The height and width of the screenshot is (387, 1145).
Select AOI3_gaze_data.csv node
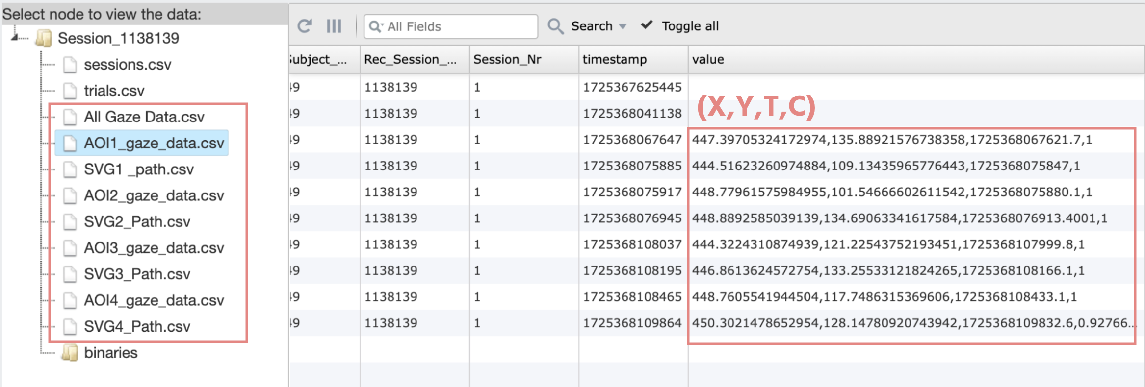[x=154, y=248]
